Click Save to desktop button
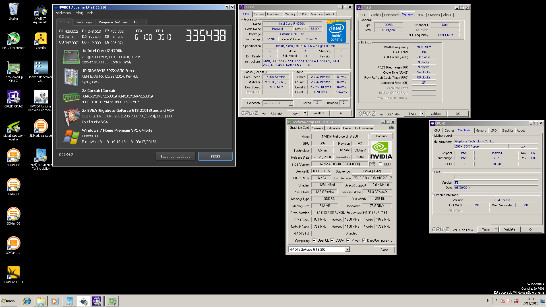The image size is (546, 307). (175, 156)
